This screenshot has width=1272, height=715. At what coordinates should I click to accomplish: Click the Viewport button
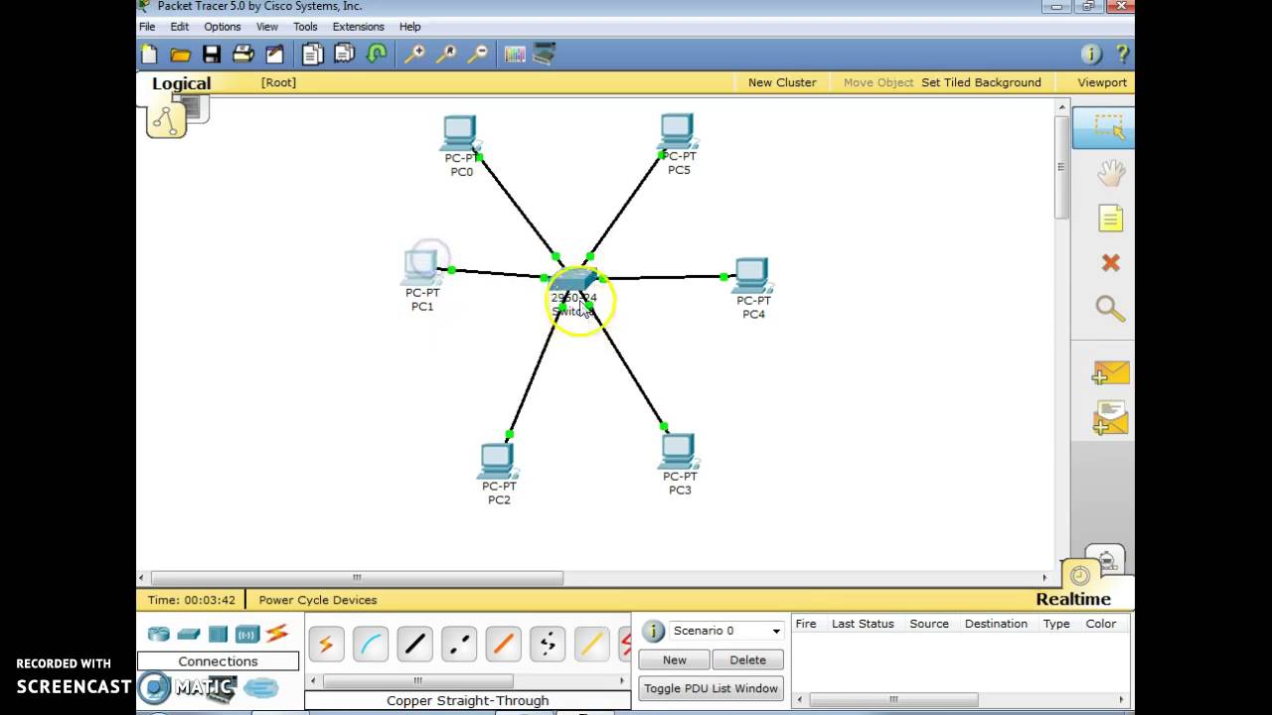click(x=1102, y=82)
